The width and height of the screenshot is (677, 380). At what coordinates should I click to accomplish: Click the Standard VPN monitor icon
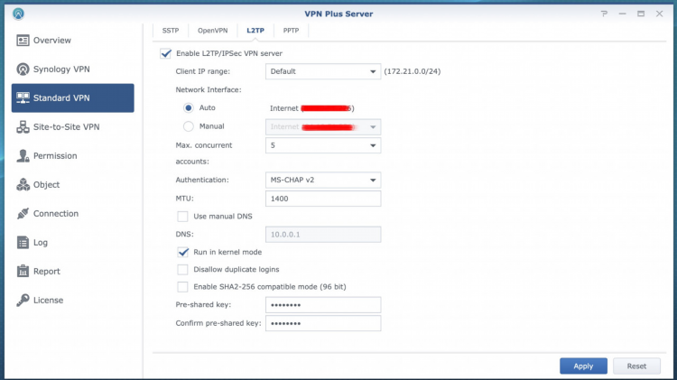pyautogui.click(x=23, y=98)
